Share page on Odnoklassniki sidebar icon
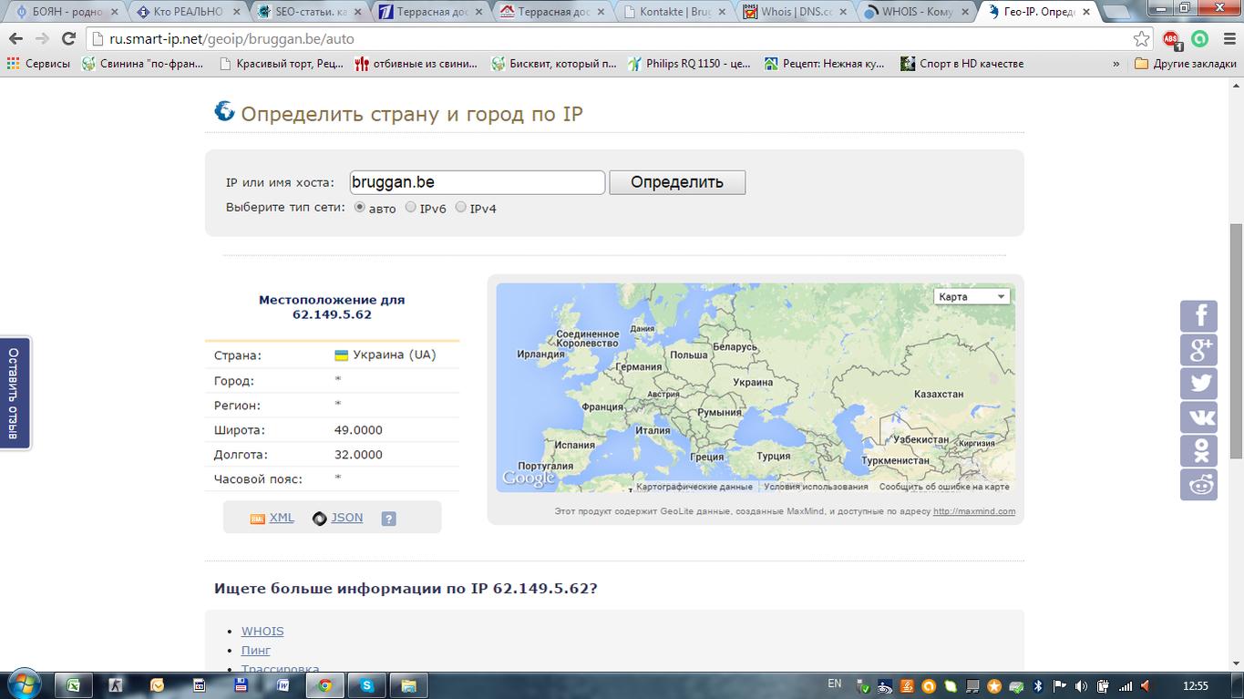The height and width of the screenshot is (699, 1244). click(1198, 451)
